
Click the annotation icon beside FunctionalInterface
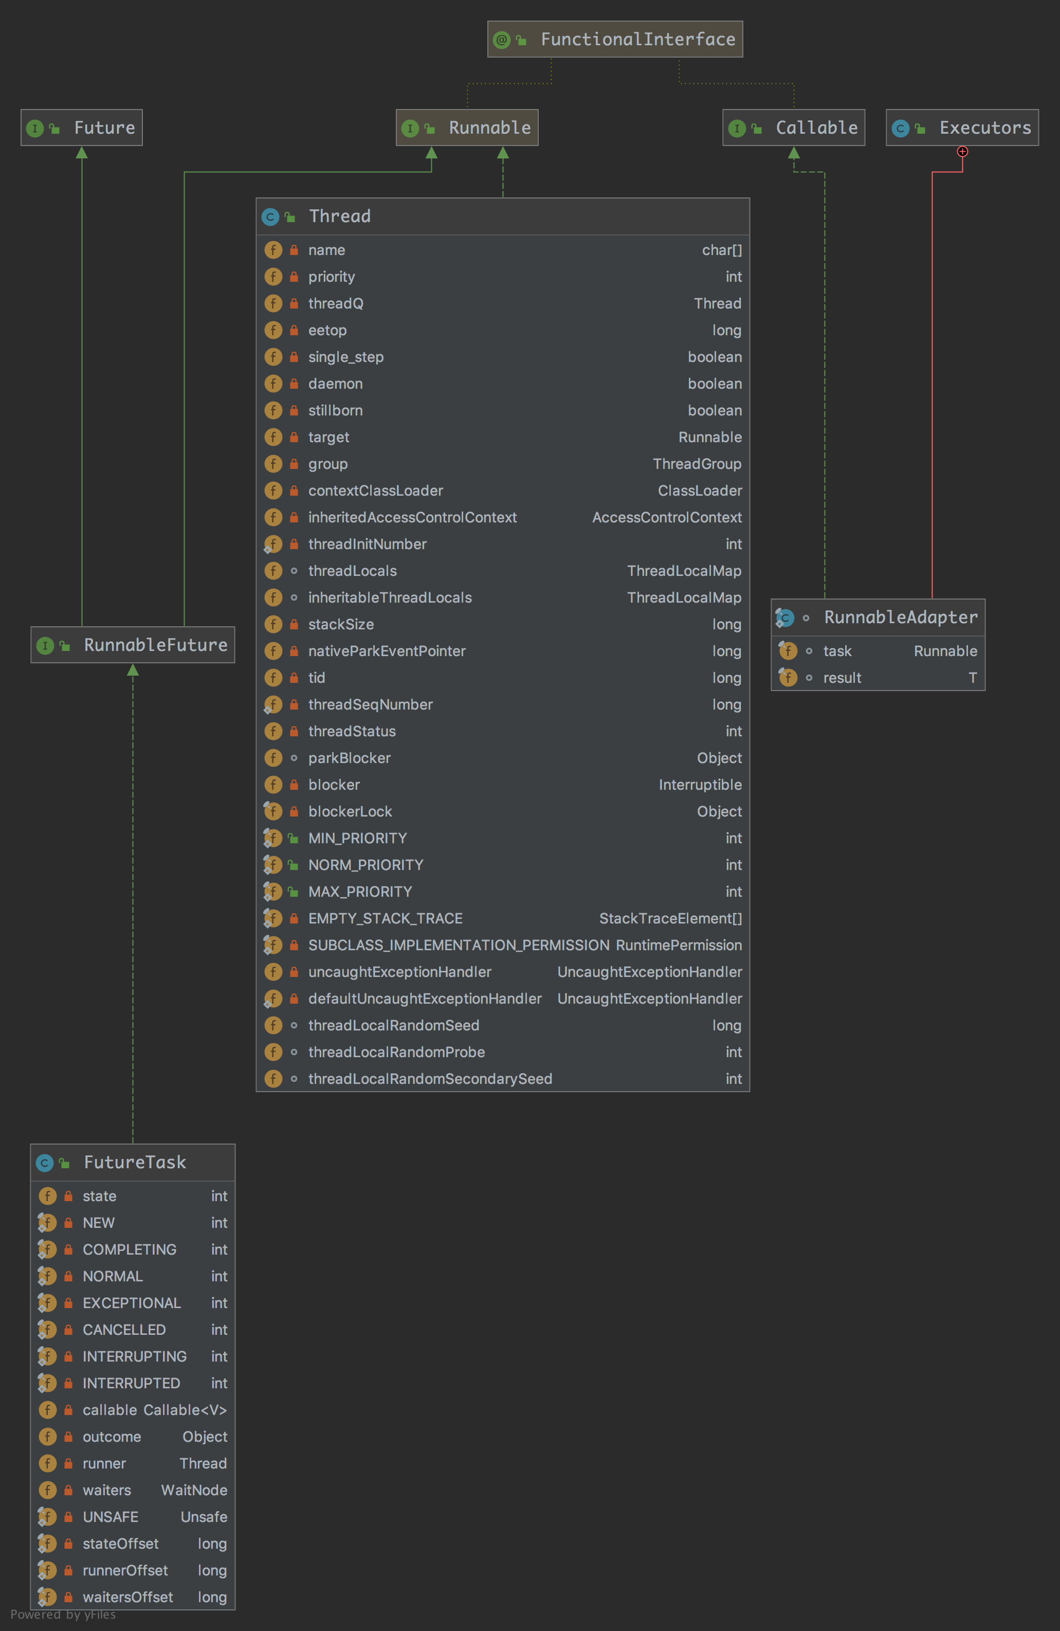tap(502, 40)
